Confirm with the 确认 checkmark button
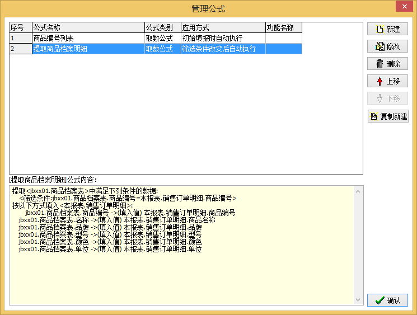This screenshot has height=315, width=417. 387,300
